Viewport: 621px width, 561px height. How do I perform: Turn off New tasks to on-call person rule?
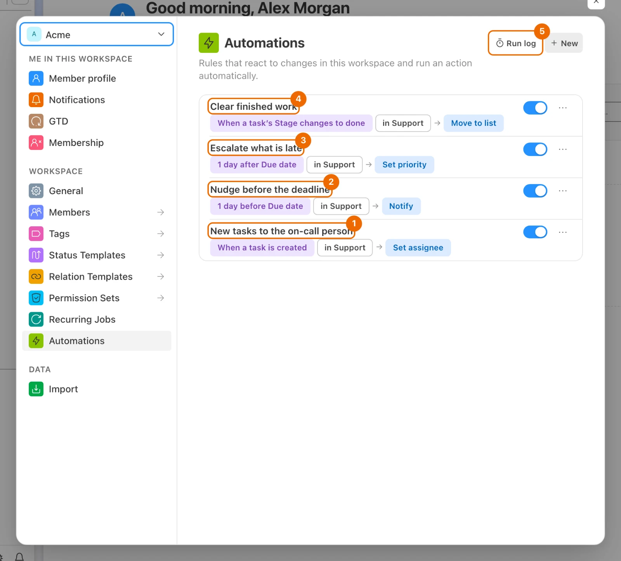535,232
